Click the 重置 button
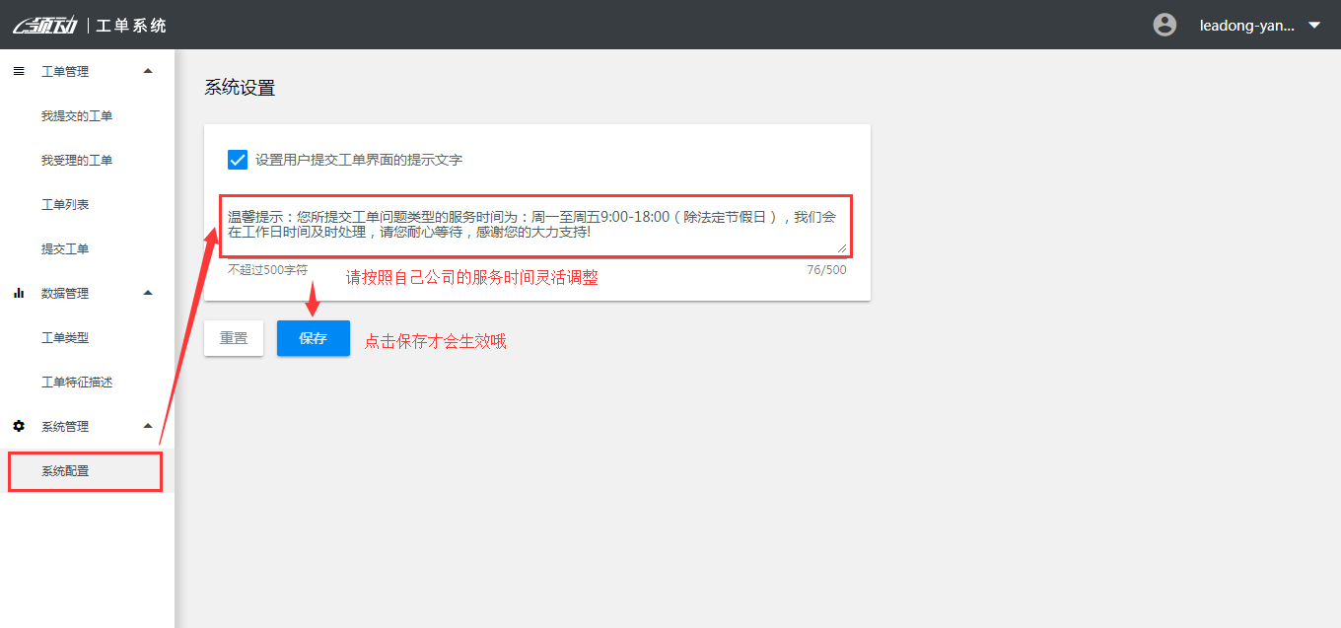The width and height of the screenshot is (1341, 628). tap(234, 338)
